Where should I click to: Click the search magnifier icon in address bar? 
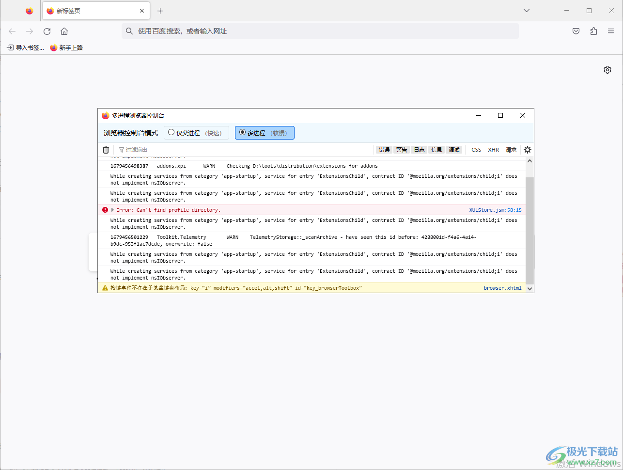pyautogui.click(x=129, y=31)
